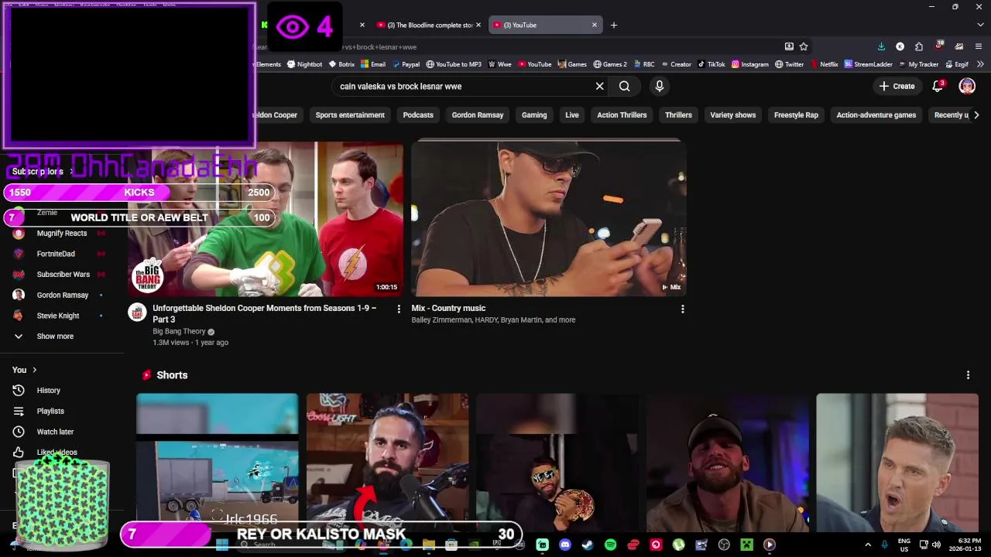Viewport: 991px width, 557px height.
Task: Open the Nightbot bookmark
Action: (304, 64)
